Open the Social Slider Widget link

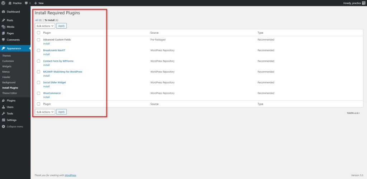pos(54,82)
